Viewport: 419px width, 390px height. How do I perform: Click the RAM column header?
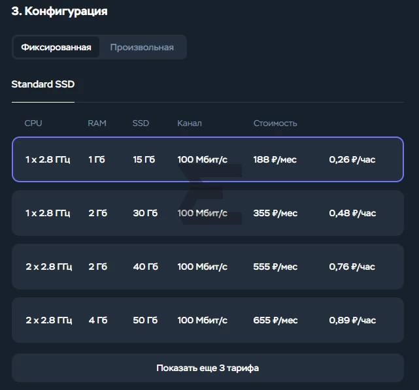97,123
